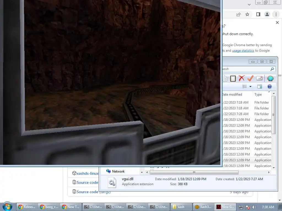Viewport: 282px width, 211px height.
Task: Open the Windows Start button
Action: click(x=7, y=207)
